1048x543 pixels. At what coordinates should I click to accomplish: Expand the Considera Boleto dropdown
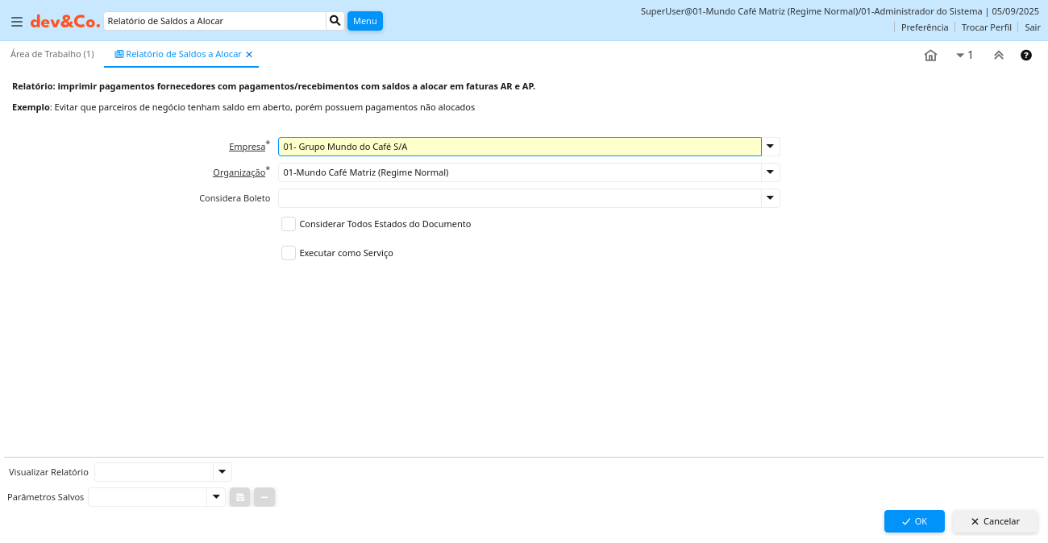[770, 198]
